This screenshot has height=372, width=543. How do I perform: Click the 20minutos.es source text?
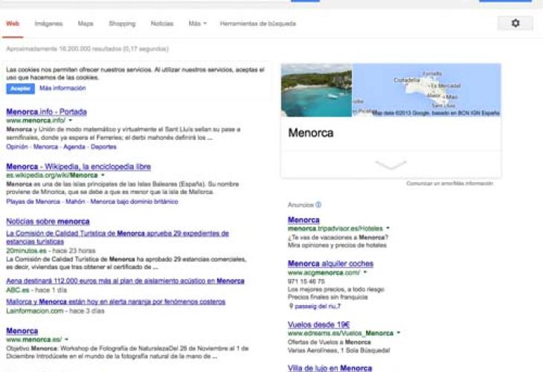[26, 251]
